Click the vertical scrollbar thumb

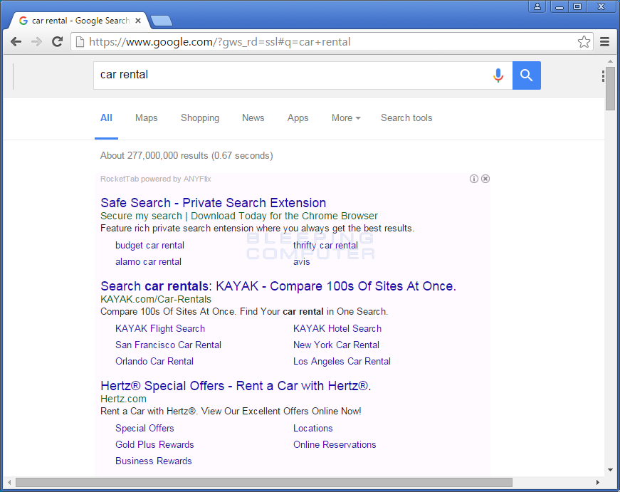[x=610, y=88]
